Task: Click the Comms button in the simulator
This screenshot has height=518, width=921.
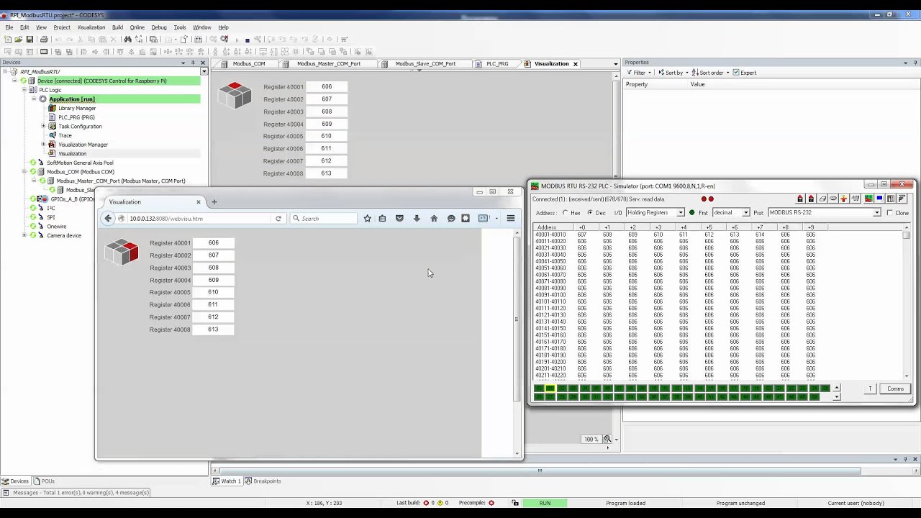Action: coord(895,389)
